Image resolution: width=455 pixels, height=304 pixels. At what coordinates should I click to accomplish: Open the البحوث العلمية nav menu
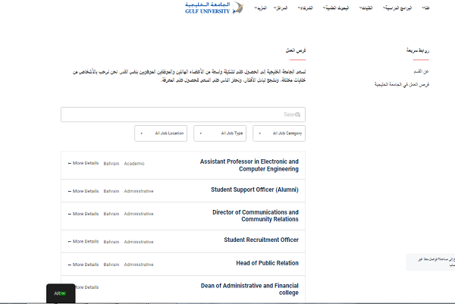[x=336, y=8]
